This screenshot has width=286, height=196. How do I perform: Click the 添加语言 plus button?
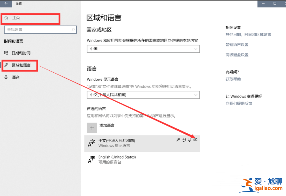92,127
